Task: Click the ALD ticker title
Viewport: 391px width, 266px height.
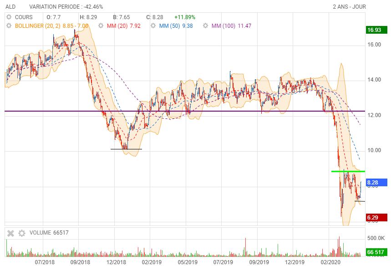Action: coord(10,7)
